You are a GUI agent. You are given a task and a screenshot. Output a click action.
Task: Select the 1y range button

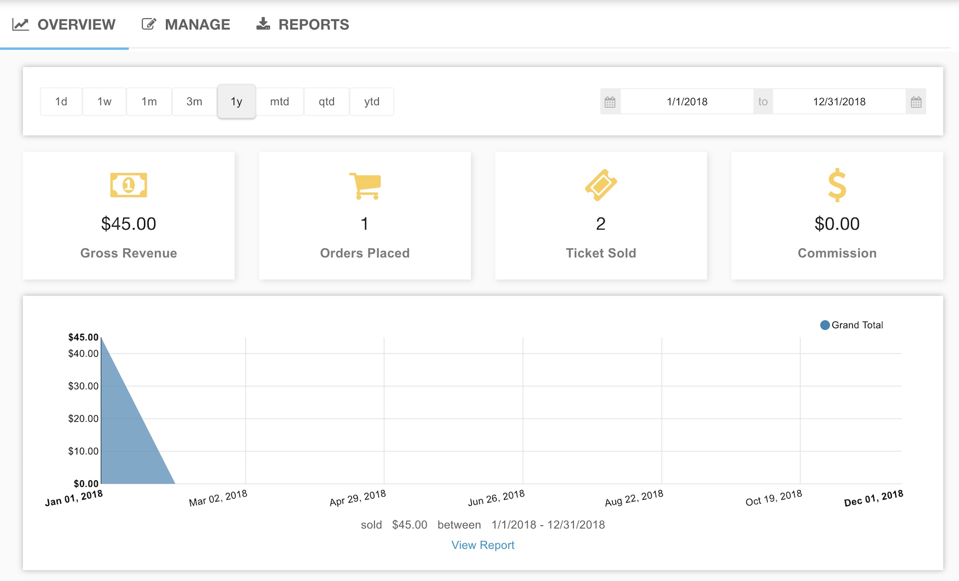point(236,102)
